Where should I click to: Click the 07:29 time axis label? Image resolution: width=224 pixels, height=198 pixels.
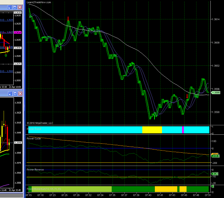click(x=76, y=195)
